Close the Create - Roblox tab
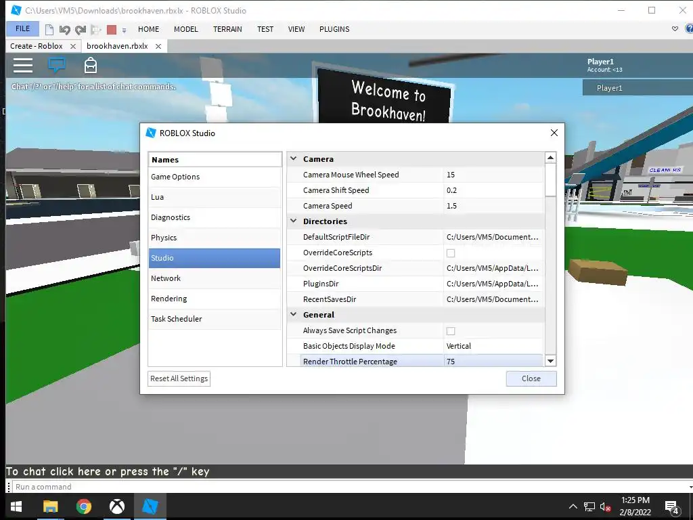The image size is (693, 520). (73, 46)
